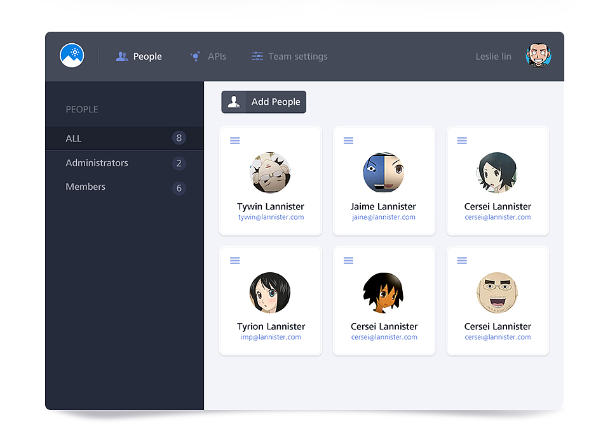
Task: Click the Team settings sliders icon
Action: pos(257,56)
